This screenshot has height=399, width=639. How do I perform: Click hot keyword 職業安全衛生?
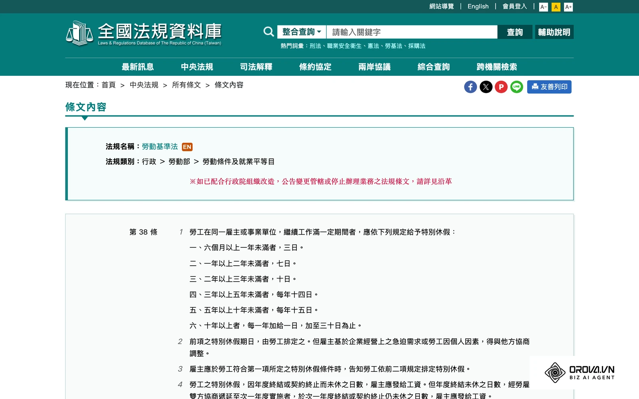pos(344,46)
